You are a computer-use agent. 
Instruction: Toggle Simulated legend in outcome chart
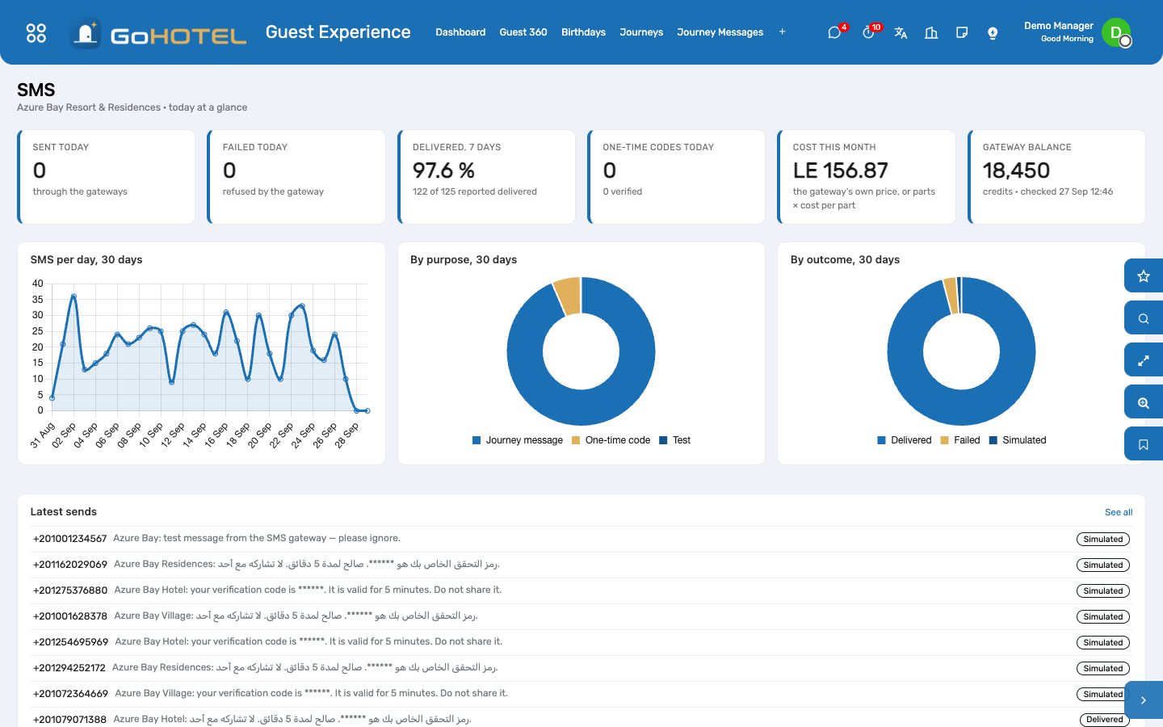tap(1018, 440)
